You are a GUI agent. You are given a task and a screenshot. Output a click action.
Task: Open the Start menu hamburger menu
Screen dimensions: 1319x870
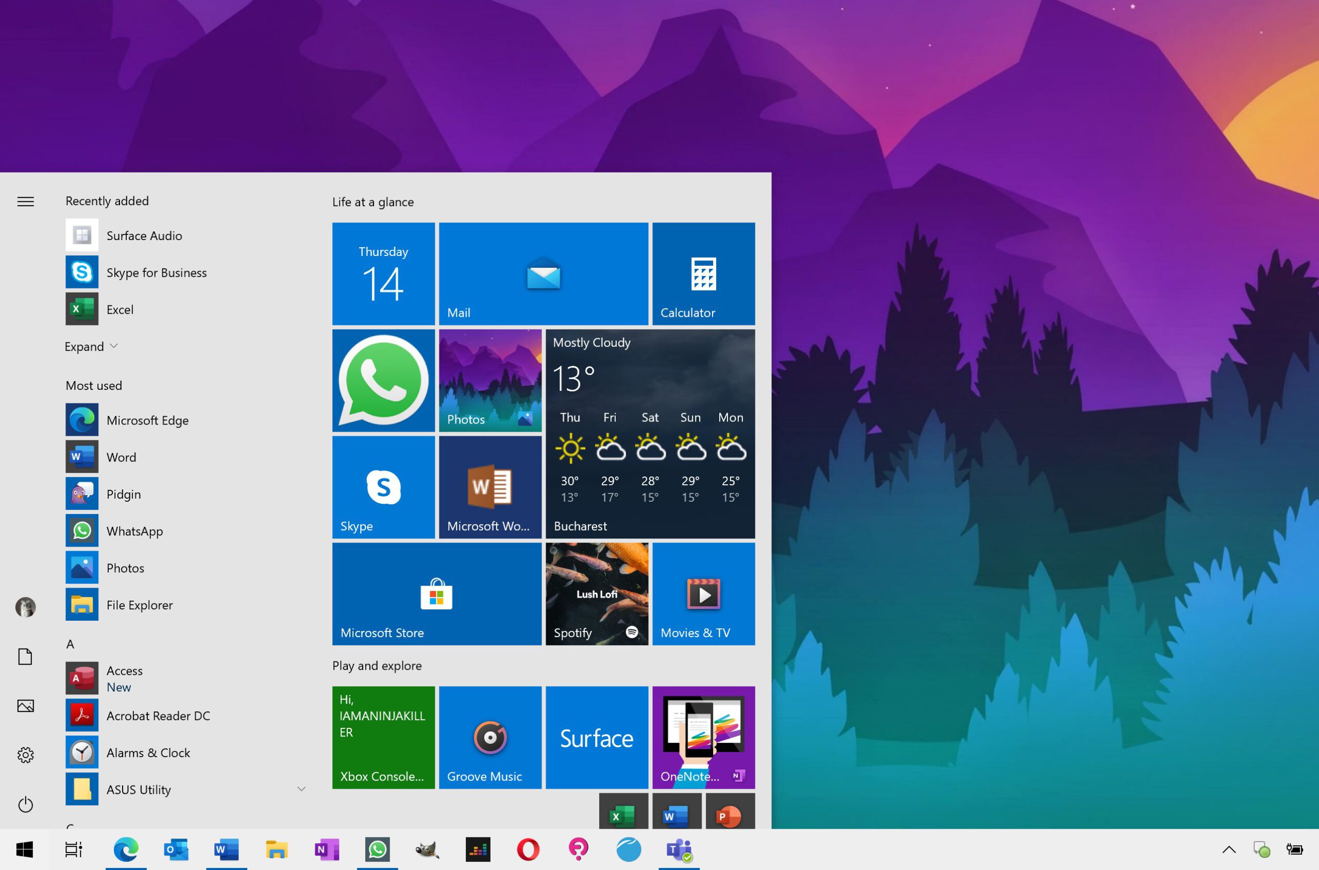(25, 201)
